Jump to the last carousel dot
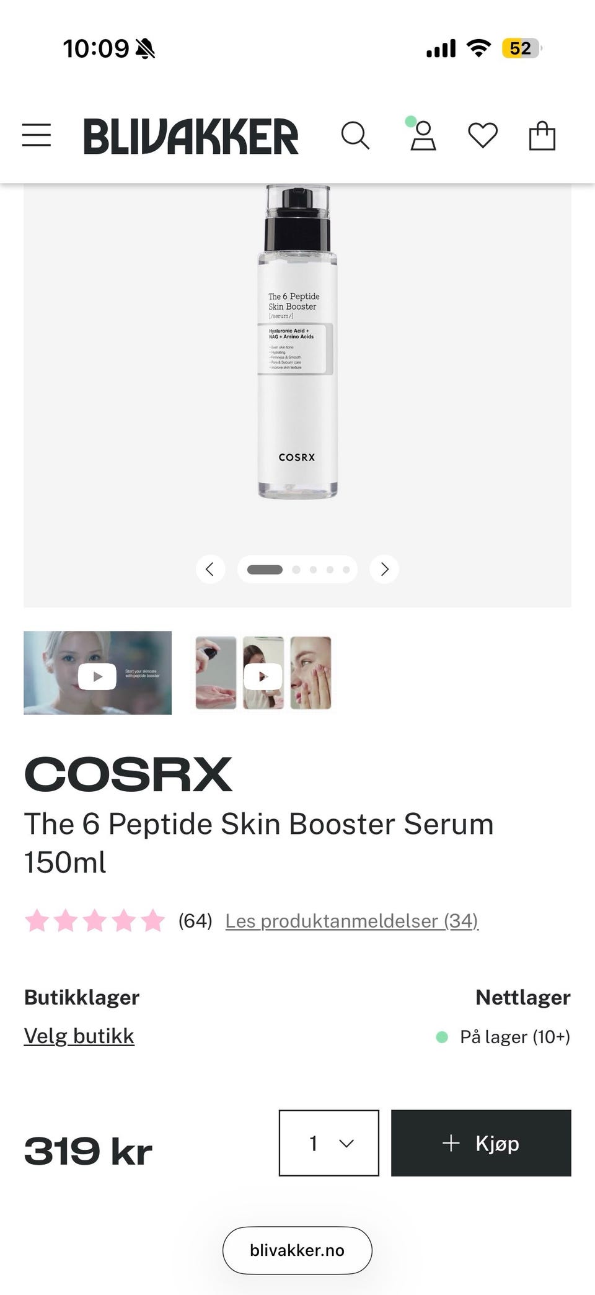 click(x=346, y=570)
